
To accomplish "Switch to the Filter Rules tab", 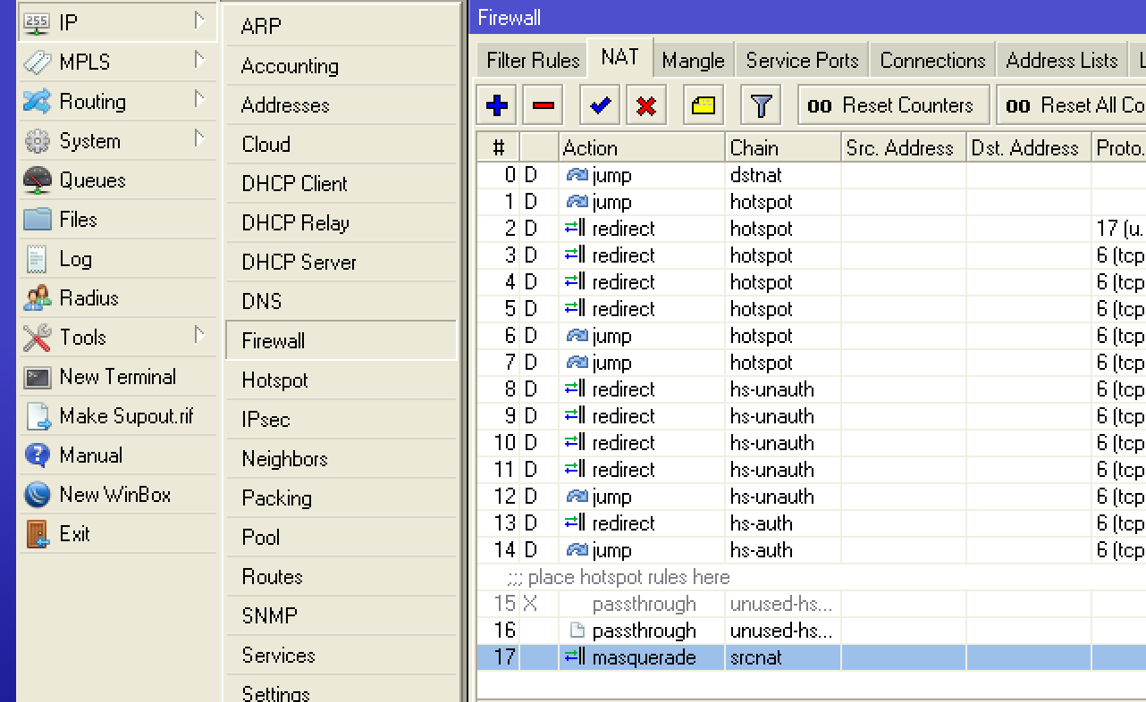I will (x=533, y=61).
